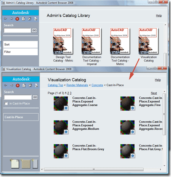This screenshot has height=177, width=171.
Task: Click red Stop icon in Visualization Catalog window
Action: click(17, 85)
